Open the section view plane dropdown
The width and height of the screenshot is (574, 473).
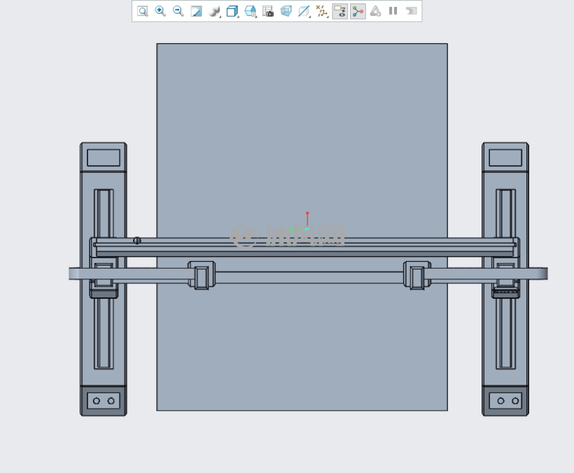[x=304, y=11]
